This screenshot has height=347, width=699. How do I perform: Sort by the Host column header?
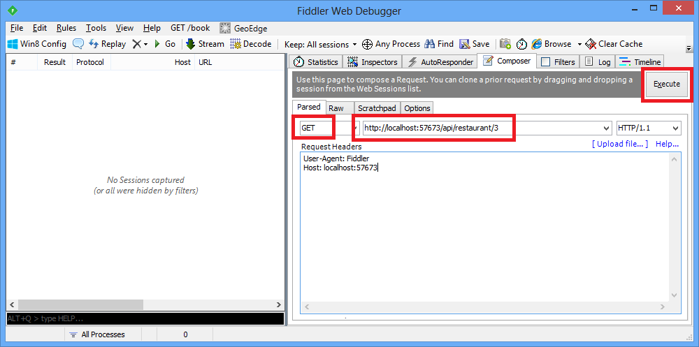pos(152,62)
